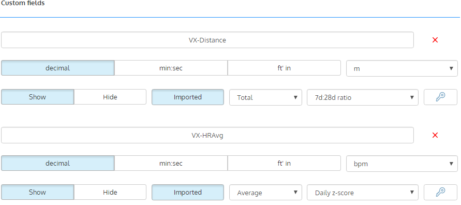Screen dimensions: 461x205
Task: Show the VX-HRAvg field
Action: 37,193
